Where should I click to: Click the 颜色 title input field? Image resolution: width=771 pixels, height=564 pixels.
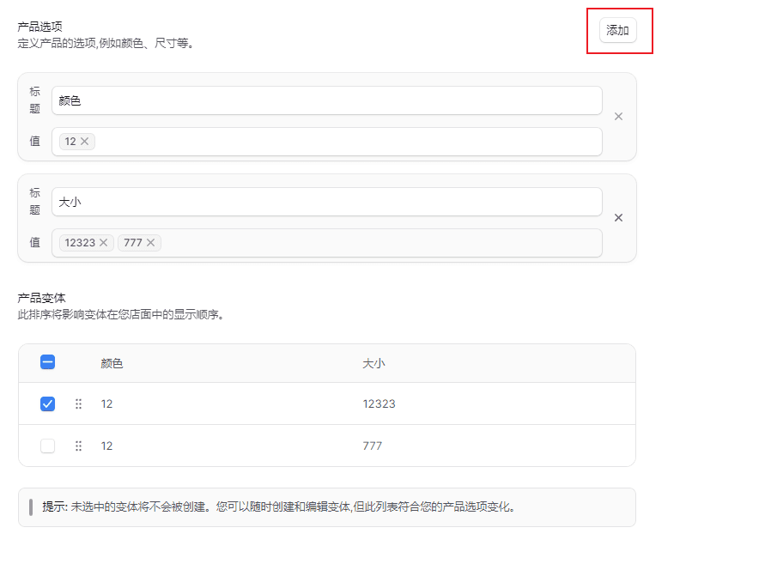point(326,100)
